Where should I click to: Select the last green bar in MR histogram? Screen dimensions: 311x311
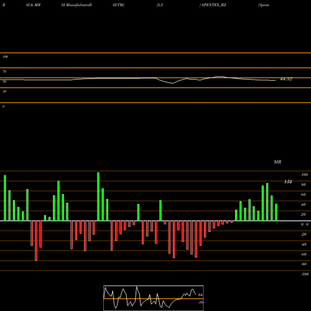click(x=276, y=212)
